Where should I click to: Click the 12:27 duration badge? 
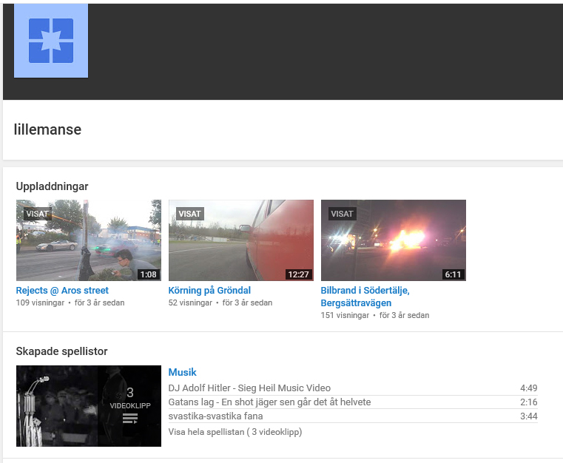(x=298, y=274)
